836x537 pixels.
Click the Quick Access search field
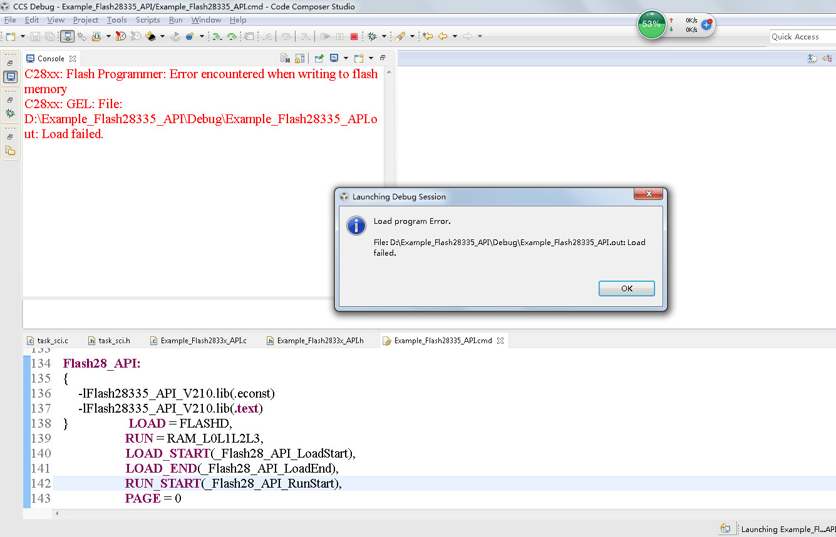803,37
